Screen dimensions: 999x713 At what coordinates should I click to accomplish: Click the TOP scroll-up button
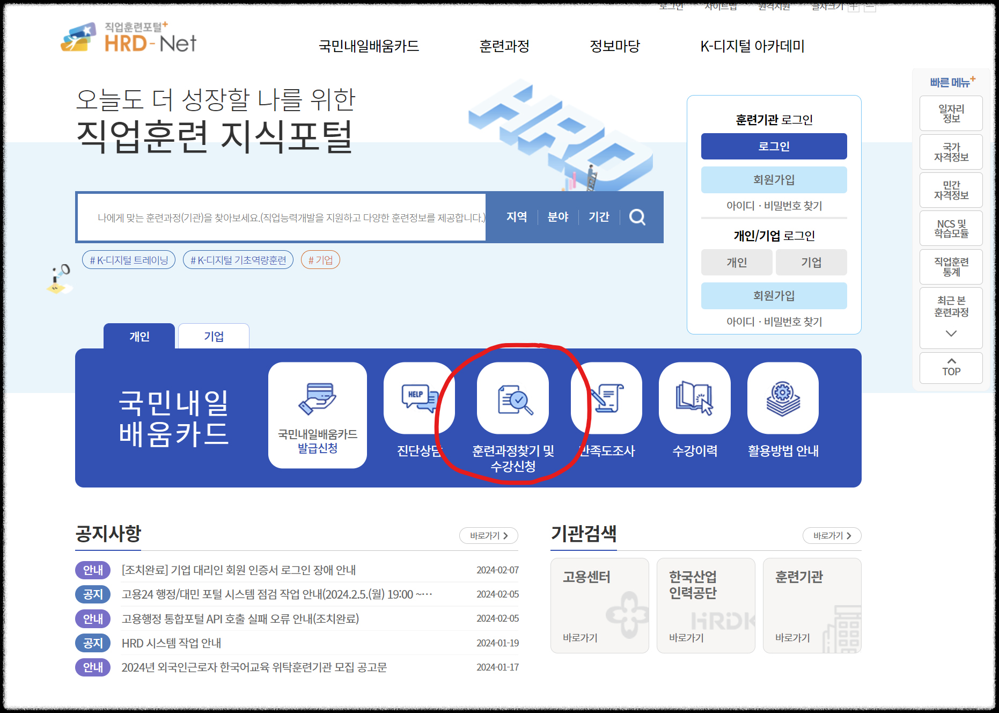coord(951,368)
